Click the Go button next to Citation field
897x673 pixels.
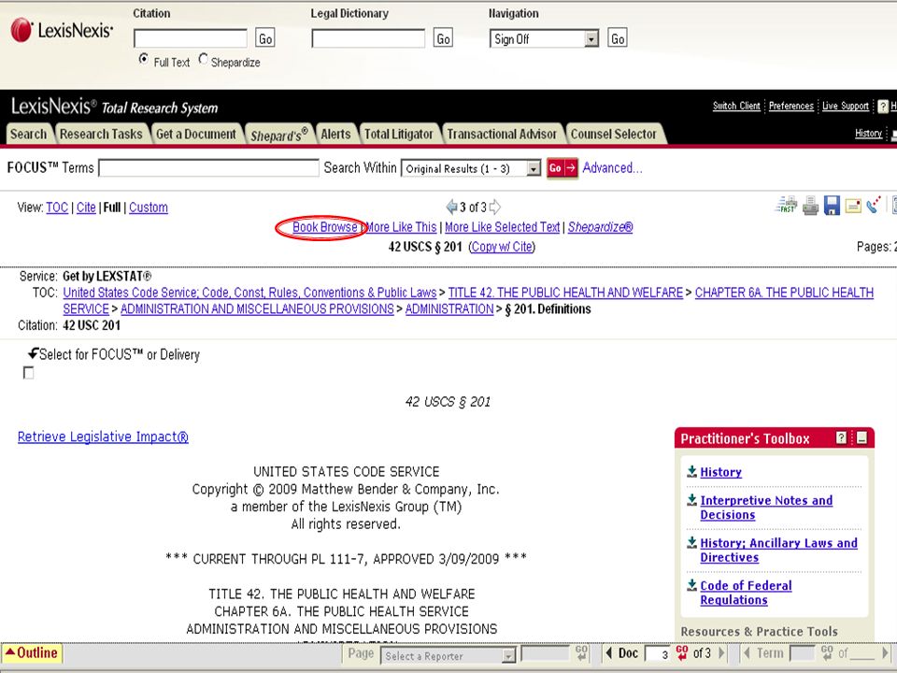264,38
